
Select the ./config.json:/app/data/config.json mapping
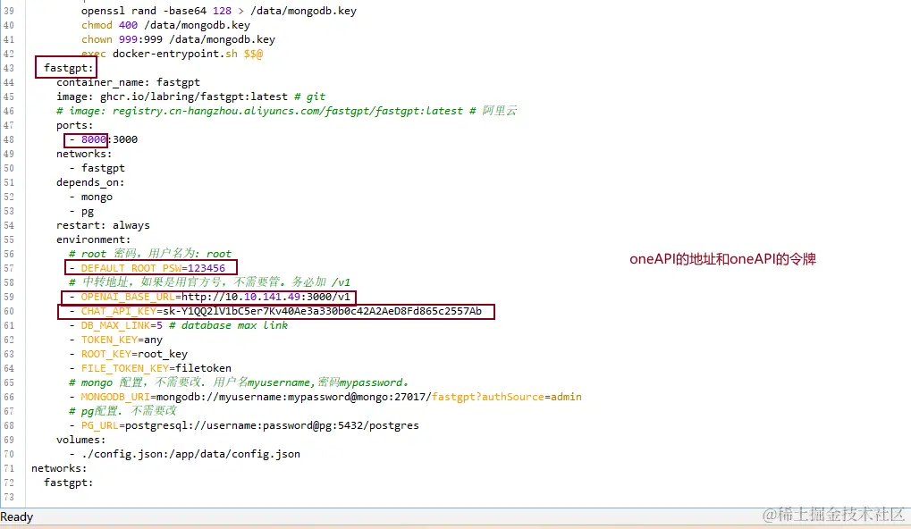(190, 454)
